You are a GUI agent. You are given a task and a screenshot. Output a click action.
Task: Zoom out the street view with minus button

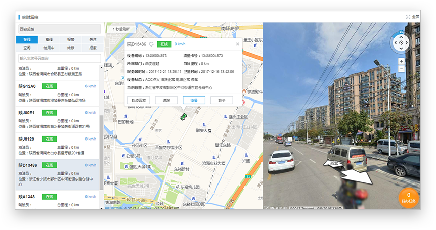tap(401, 69)
